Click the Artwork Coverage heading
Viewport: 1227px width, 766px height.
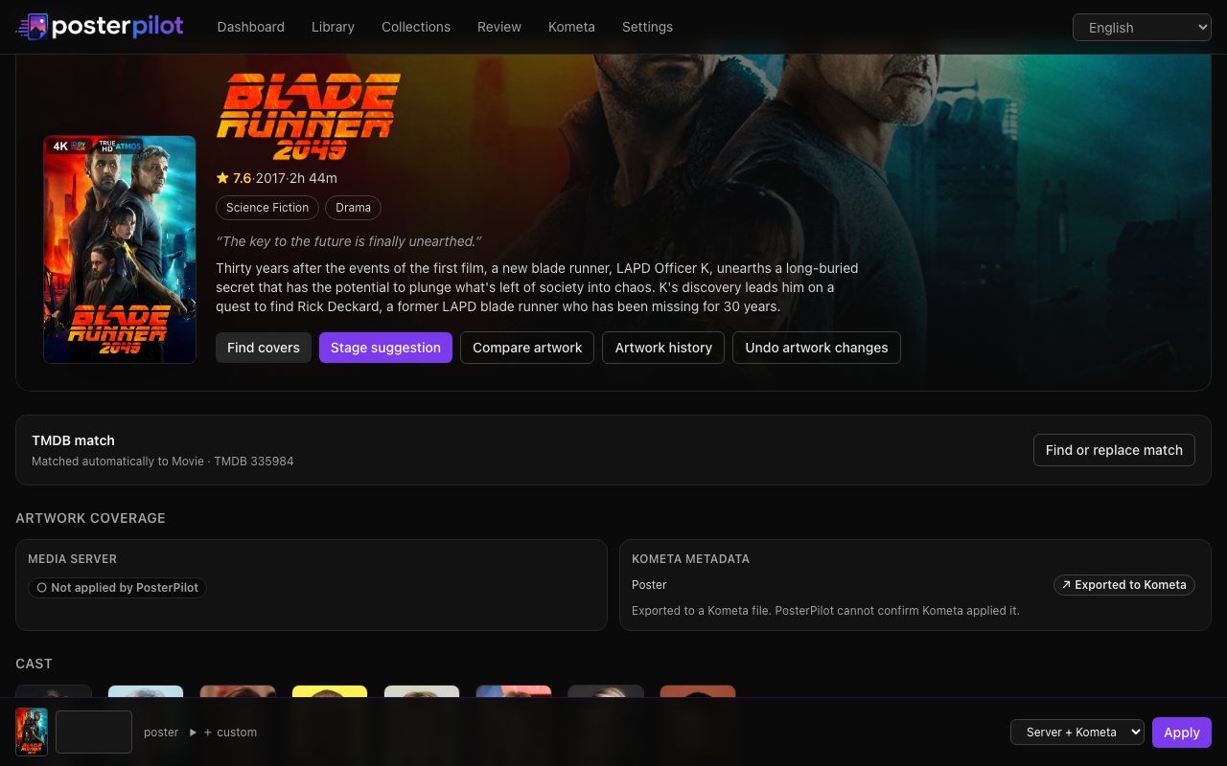90,518
